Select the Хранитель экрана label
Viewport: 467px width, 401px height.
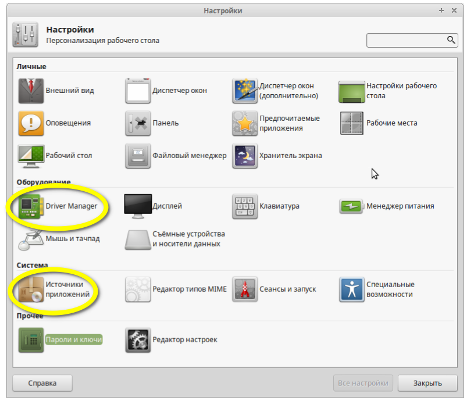290,155
